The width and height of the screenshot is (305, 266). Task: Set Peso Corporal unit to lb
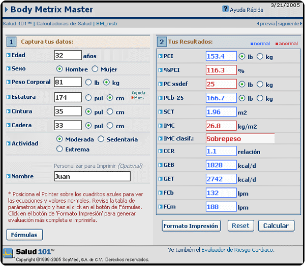[88, 83]
